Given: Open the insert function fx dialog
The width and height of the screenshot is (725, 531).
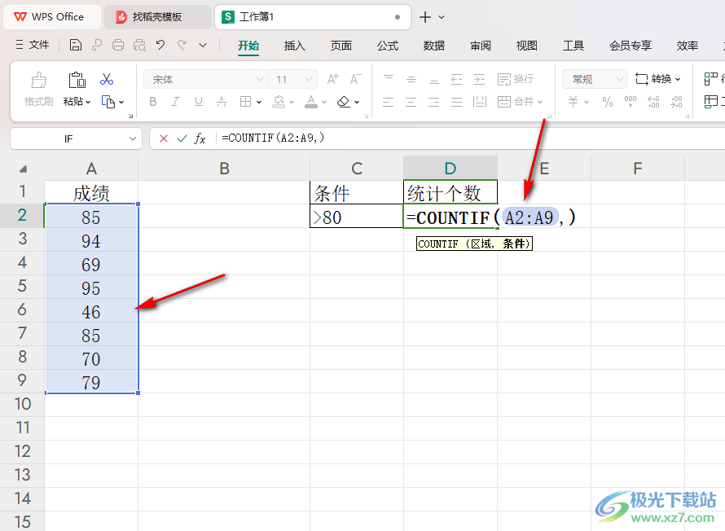Looking at the screenshot, I should click(200, 138).
